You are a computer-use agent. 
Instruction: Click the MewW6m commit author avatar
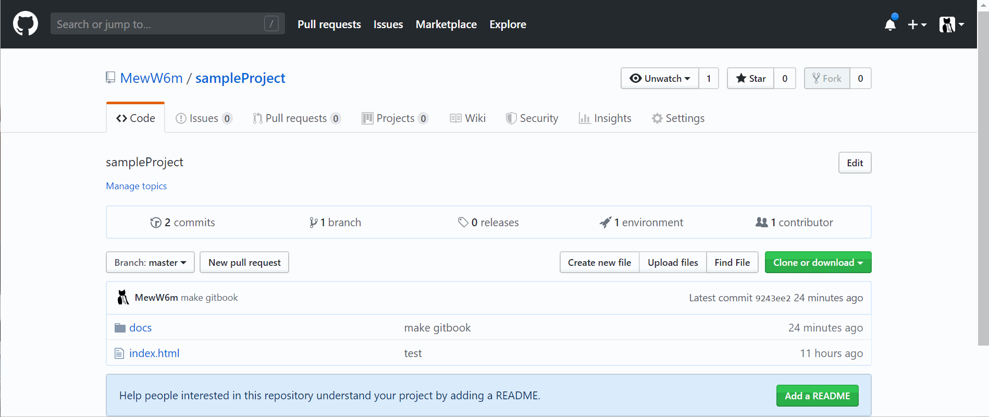[x=123, y=298]
